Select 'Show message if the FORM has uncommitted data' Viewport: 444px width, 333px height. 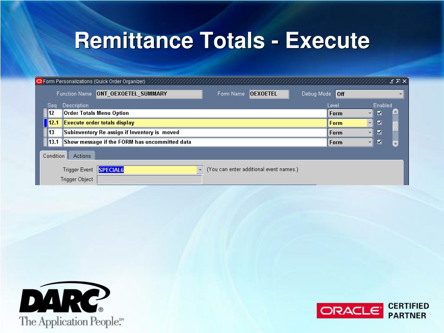[x=195, y=142]
